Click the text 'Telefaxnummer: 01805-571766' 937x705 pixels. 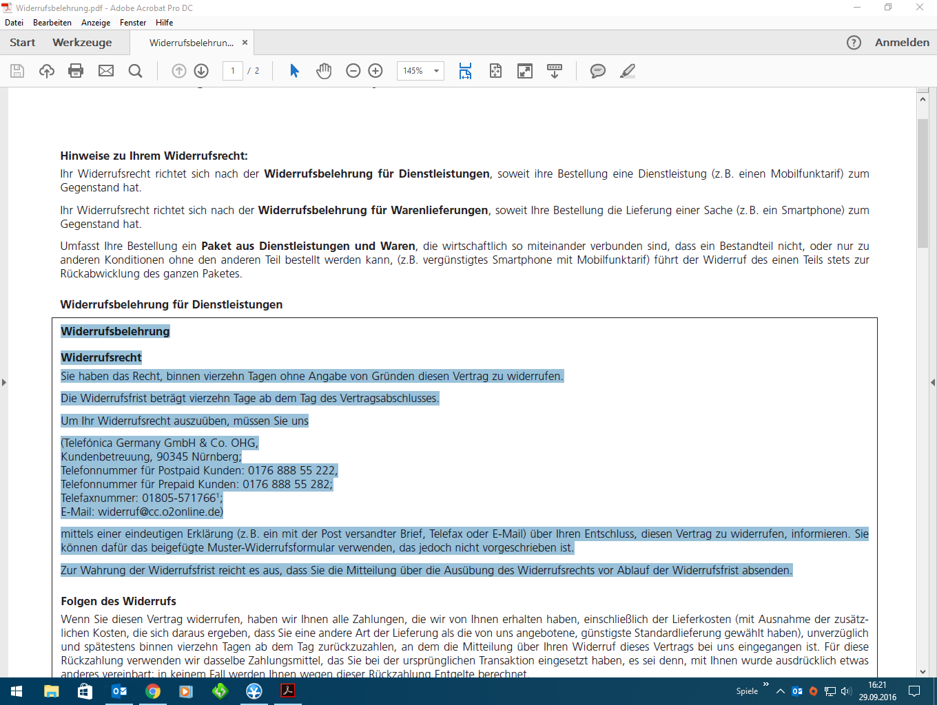pyautogui.click(x=138, y=498)
